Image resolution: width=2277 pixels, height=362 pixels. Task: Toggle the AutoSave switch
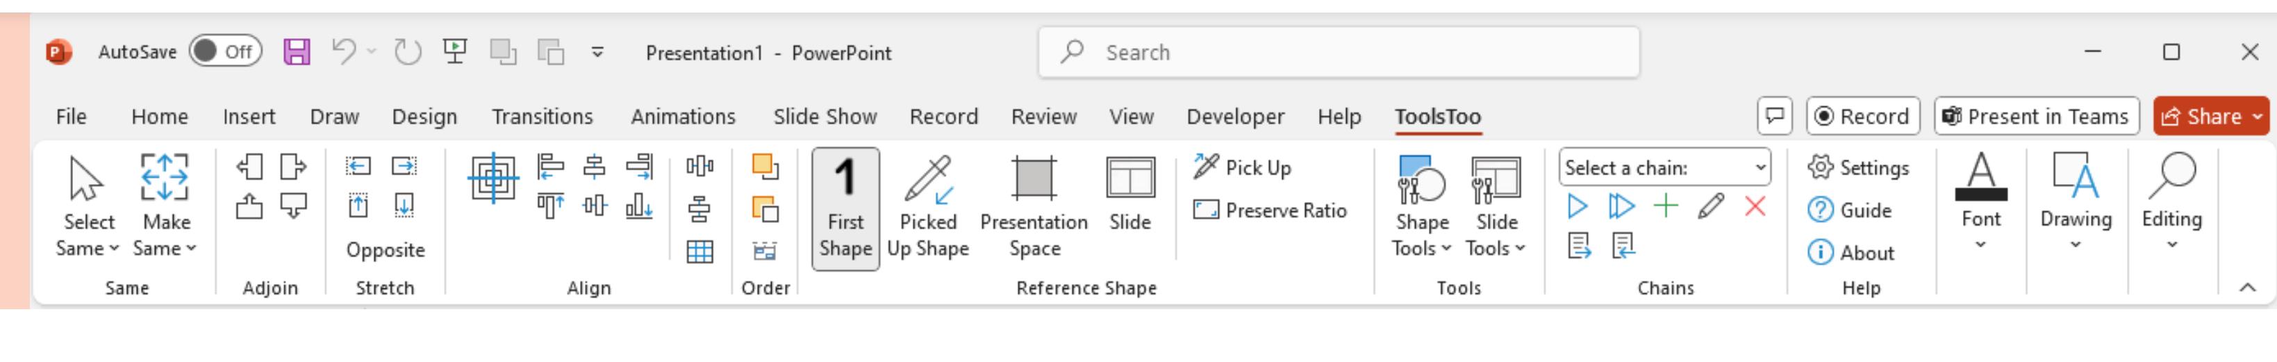click(x=225, y=51)
